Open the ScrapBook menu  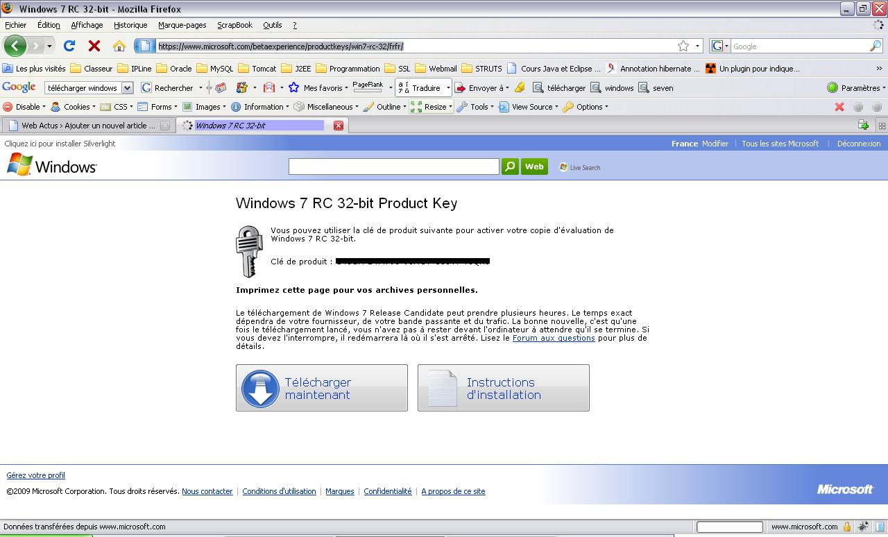(234, 25)
